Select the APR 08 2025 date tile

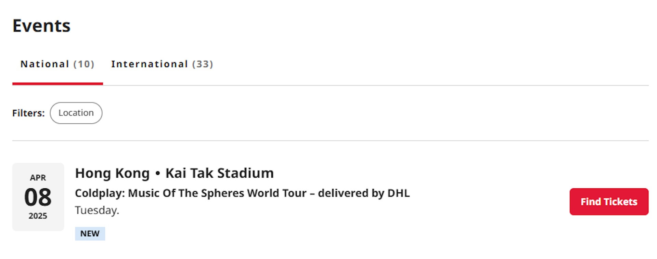pos(38,197)
